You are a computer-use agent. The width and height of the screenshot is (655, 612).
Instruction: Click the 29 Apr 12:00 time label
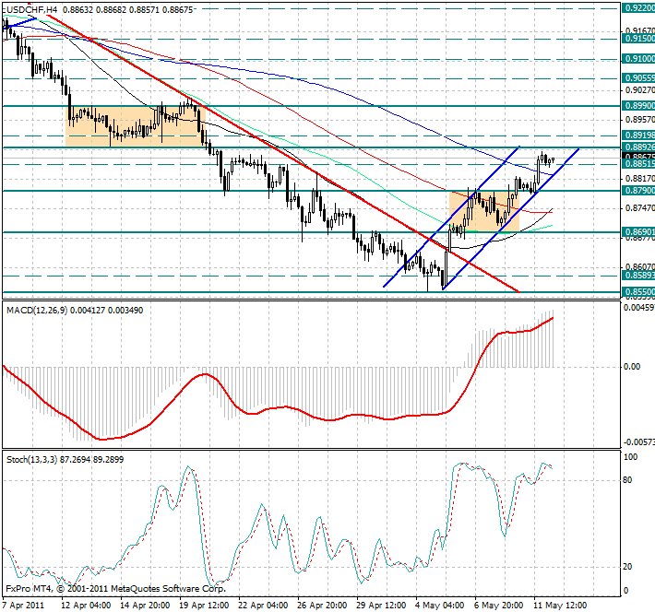point(381,605)
